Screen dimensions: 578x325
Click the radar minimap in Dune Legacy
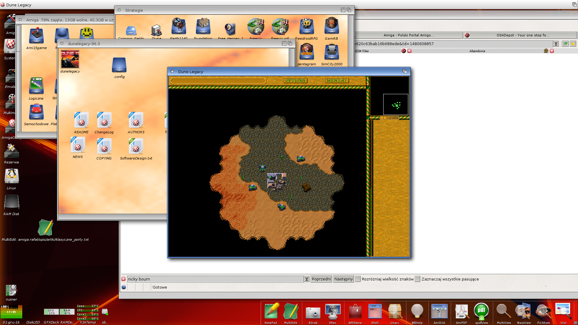click(x=389, y=96)
